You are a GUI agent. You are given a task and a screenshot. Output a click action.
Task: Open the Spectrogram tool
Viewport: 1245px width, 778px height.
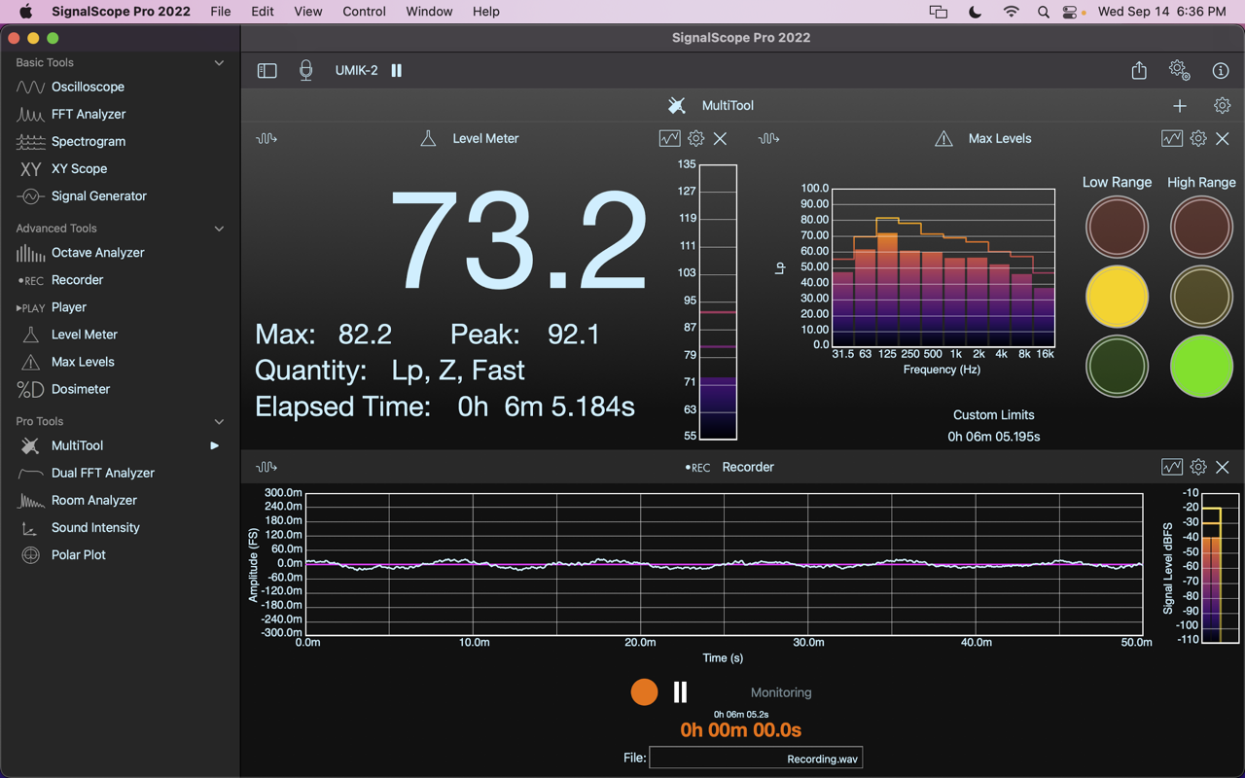[x=89, y=141]
